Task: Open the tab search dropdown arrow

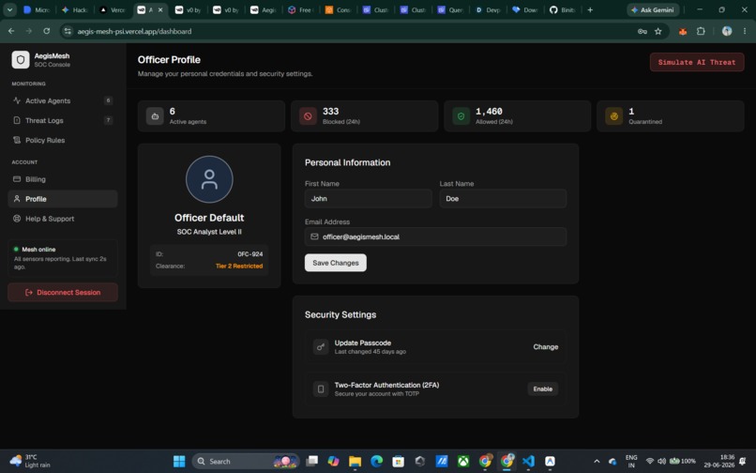Action: tap(9, 9)
